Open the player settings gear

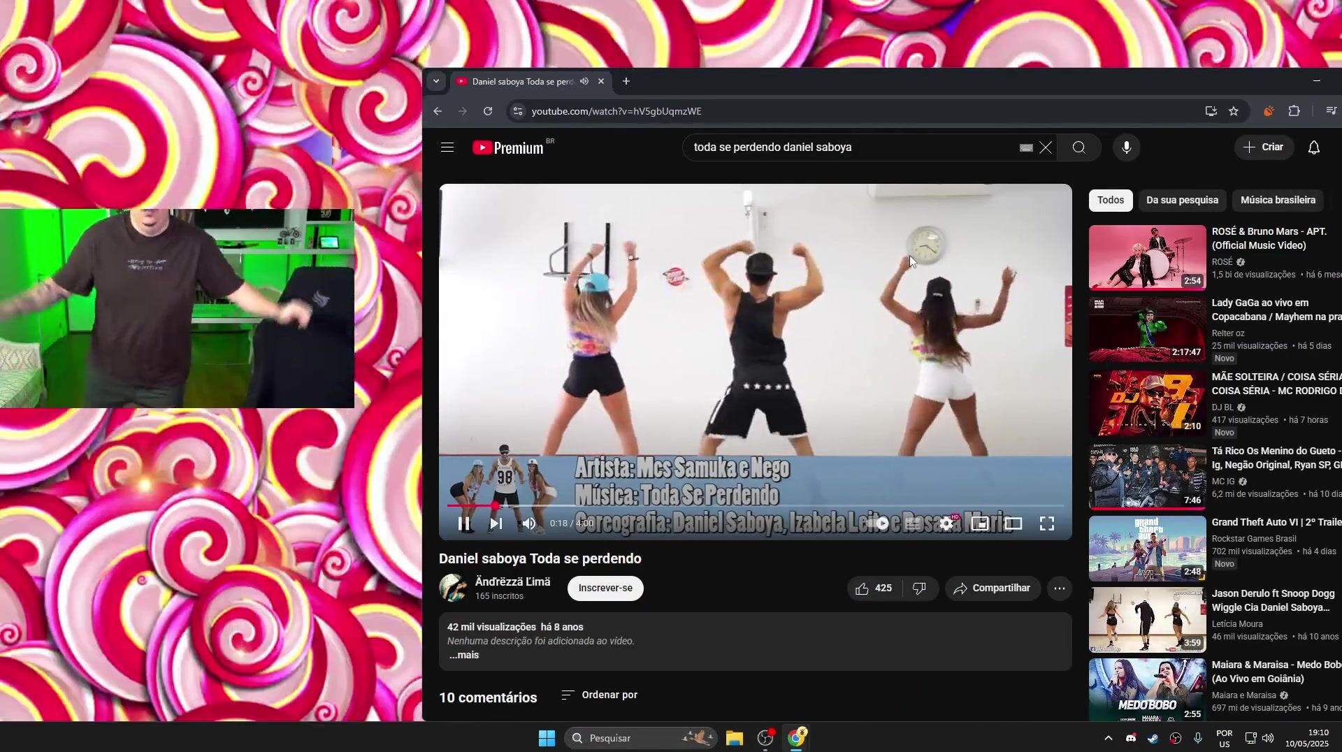pos(946,523)
